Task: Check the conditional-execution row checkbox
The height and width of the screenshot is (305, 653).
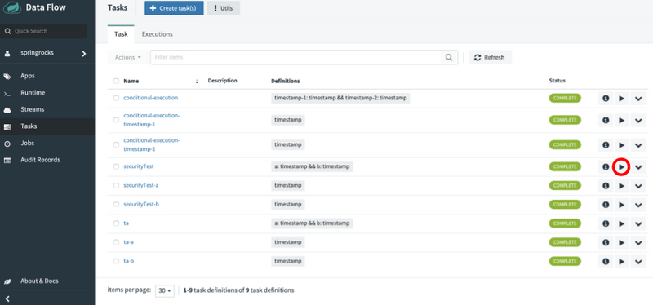Action: 116,98
